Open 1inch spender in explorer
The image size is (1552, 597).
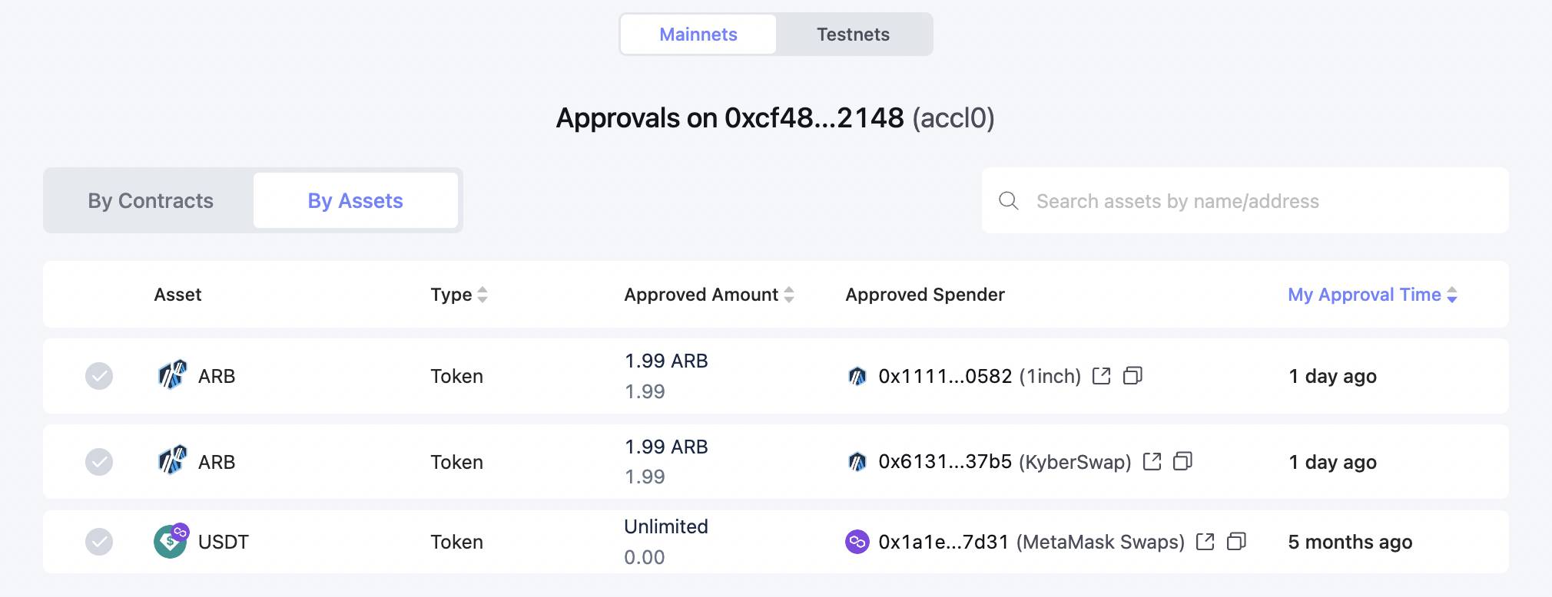pyautogui.click(x=1101, y=376)
